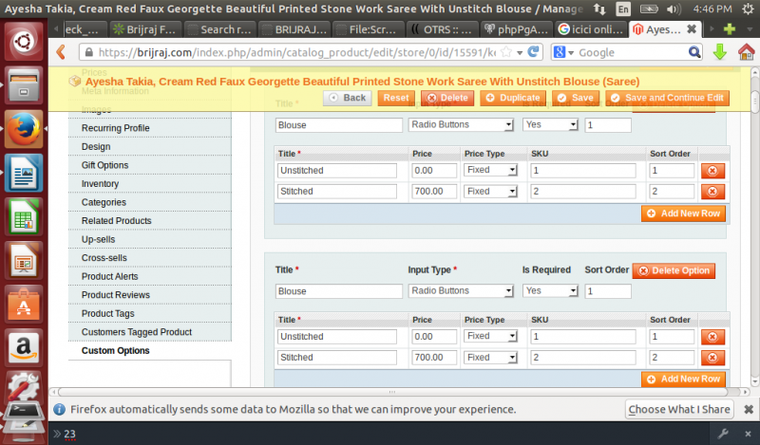The width and height of the screenshot is (760, 445).
Task: Open search engine selector dropdown
Action: click(x=563, y=52)
